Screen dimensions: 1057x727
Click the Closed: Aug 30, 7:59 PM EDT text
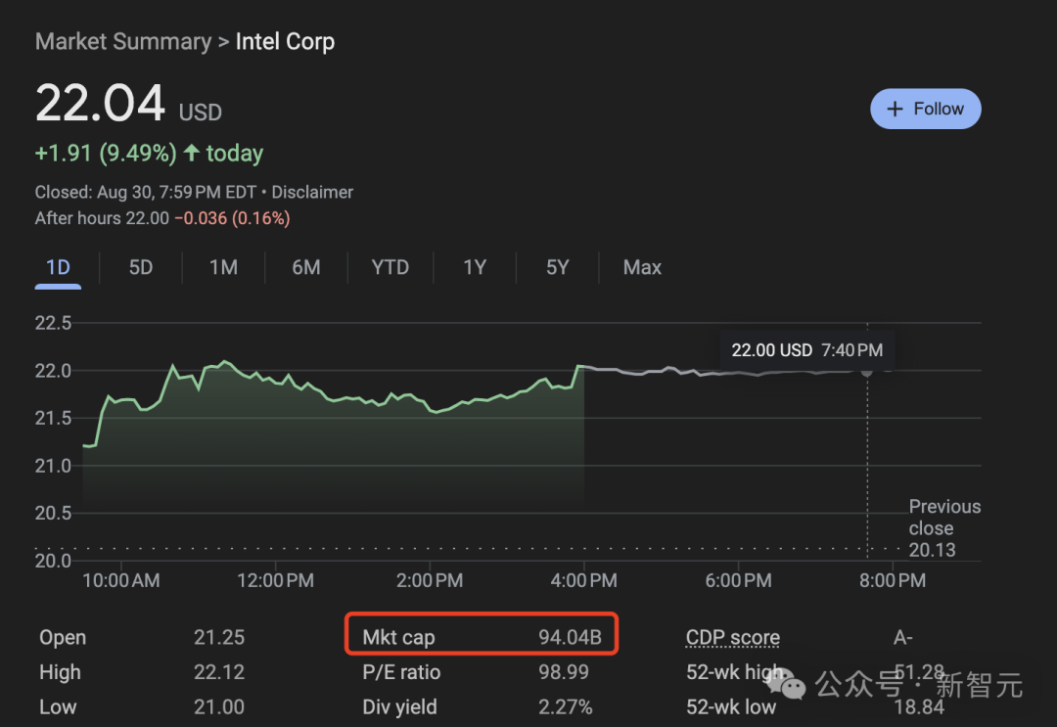146,192
